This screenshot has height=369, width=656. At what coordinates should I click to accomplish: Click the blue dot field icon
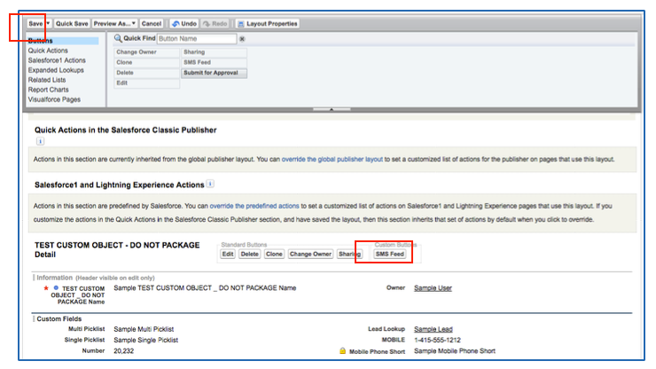coord(56,288)
